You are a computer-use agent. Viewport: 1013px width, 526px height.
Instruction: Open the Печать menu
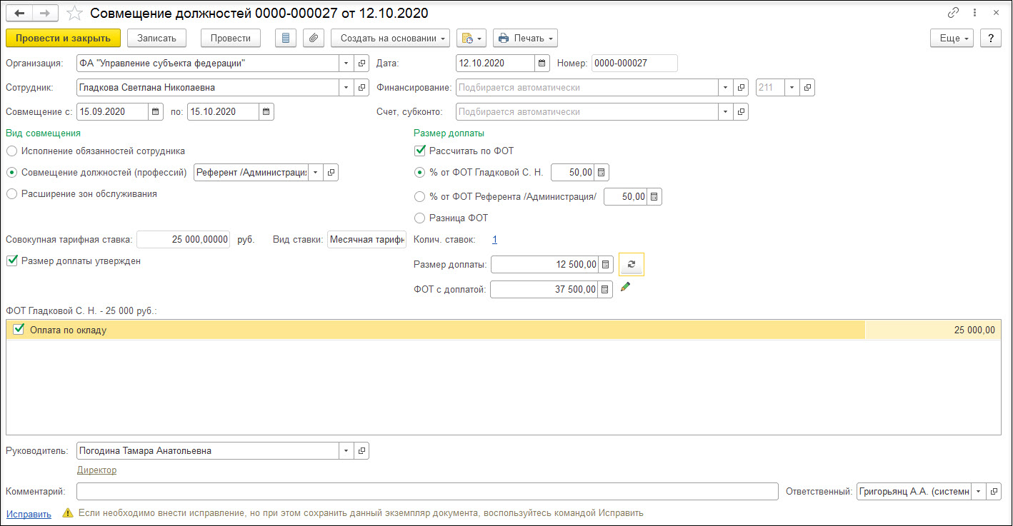(525, 38)
